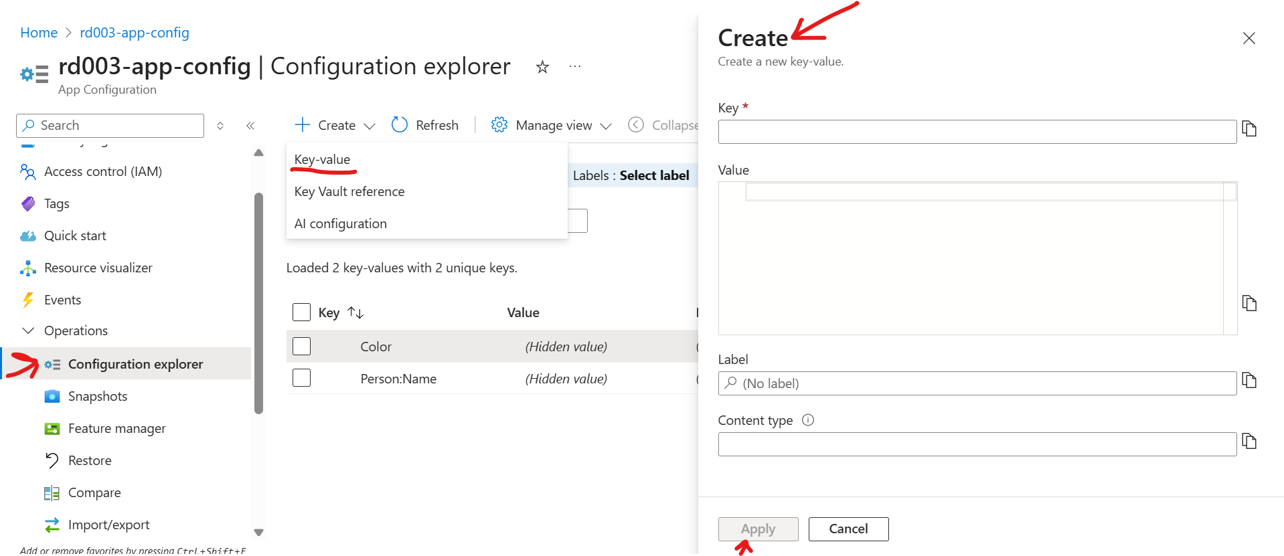Screen dimensions: 1284x556
Task: Click the Refresh circular arrow icon
Action: pos(400,125)
